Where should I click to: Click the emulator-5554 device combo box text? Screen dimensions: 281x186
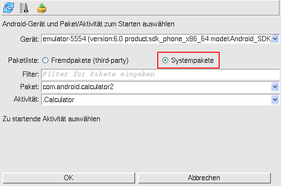[156, 39]
